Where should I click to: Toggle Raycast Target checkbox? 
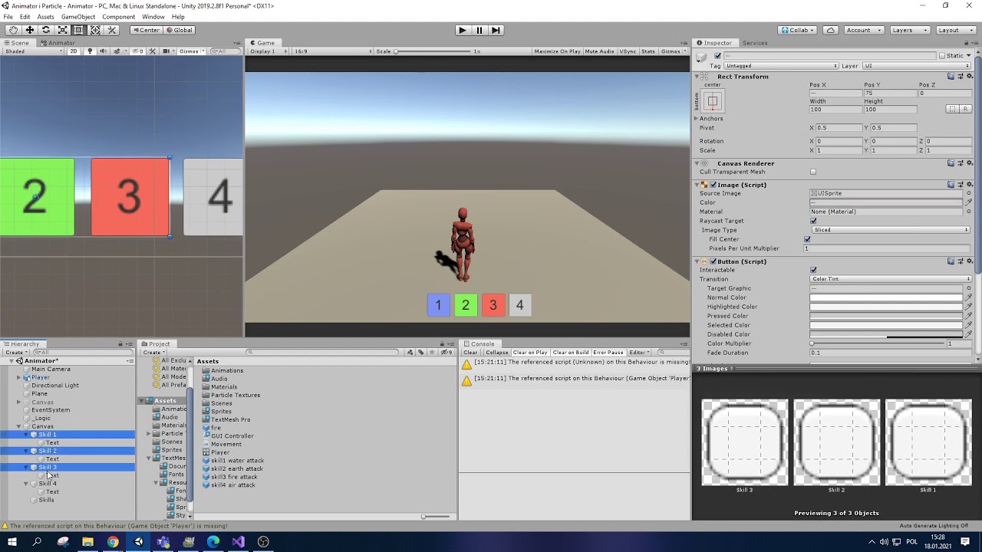point(813,221)
